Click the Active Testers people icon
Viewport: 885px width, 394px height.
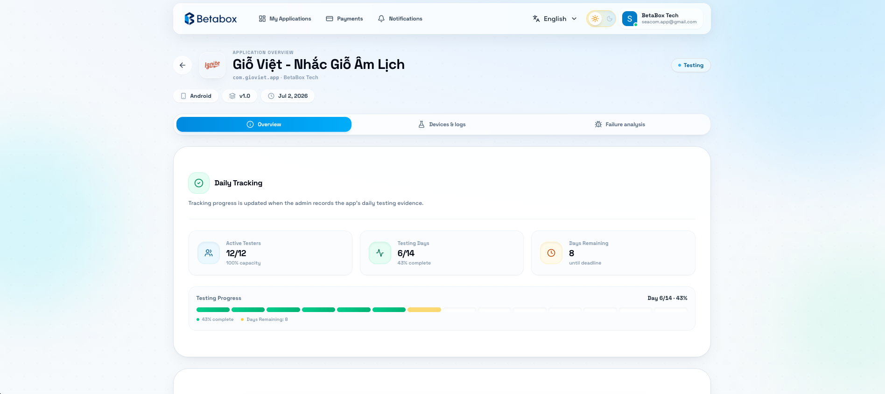(209, 253)
